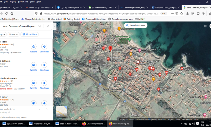Get Directions to Hotel Luxor

pyautogui.click(x=44, y=103)
